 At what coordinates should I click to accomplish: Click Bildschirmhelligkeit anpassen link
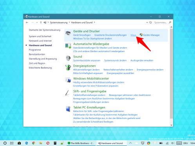point(88,73)
